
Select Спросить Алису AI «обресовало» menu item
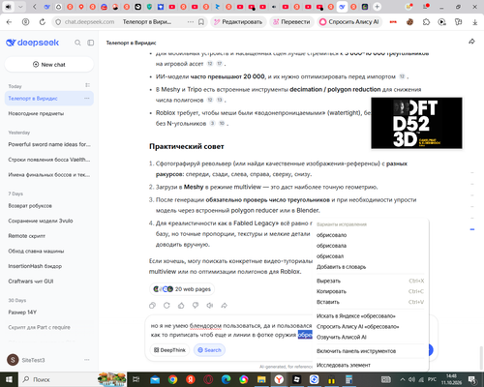click(x=371, y=327)
